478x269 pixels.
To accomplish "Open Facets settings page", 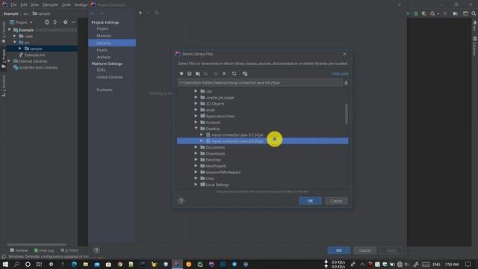I will (x=102, y=50).
